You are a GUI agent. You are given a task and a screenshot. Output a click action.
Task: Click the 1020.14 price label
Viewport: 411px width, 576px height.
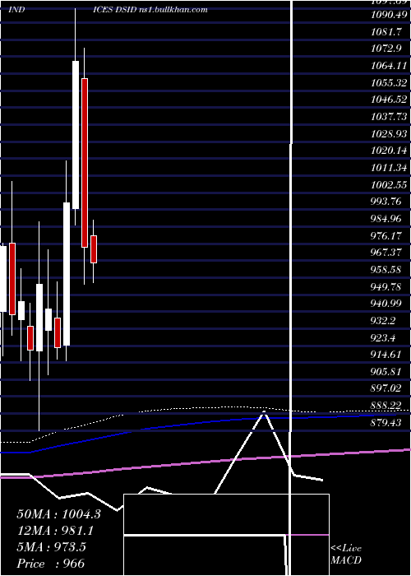pos(389,151)
